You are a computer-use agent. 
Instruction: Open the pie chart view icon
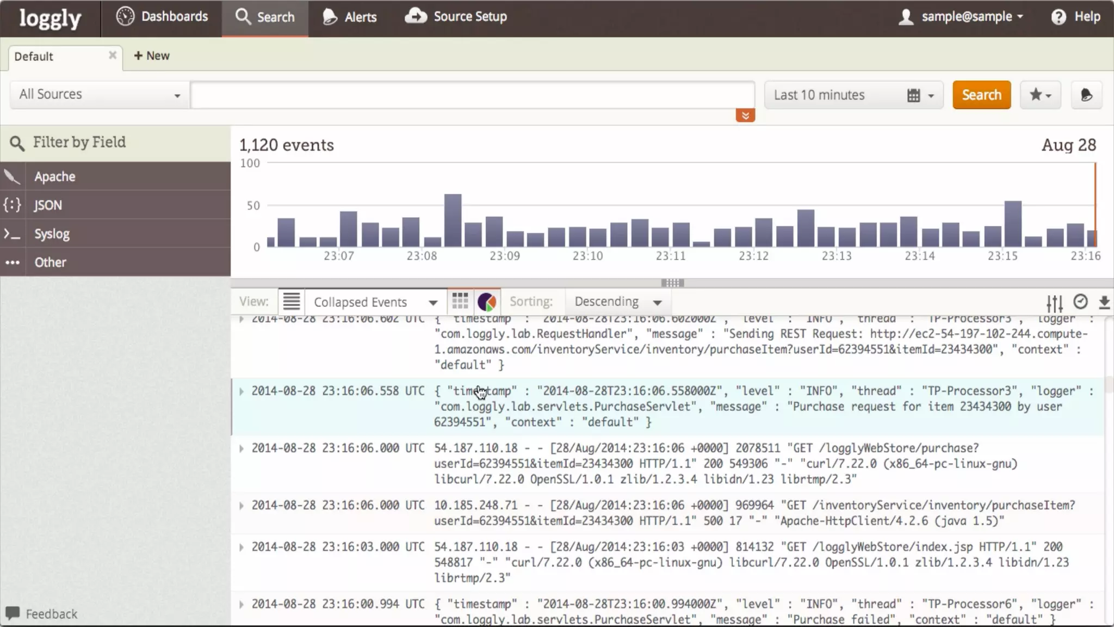[x=487, y=302]
